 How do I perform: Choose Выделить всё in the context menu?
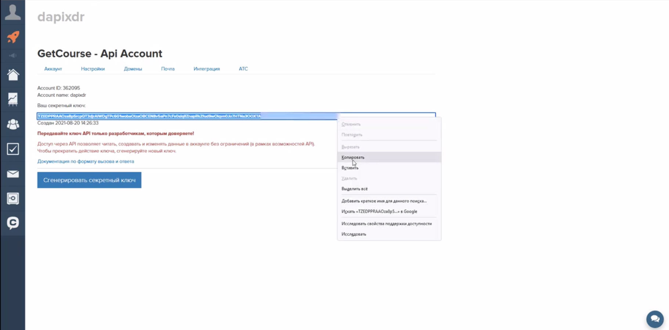click(389, 189)
